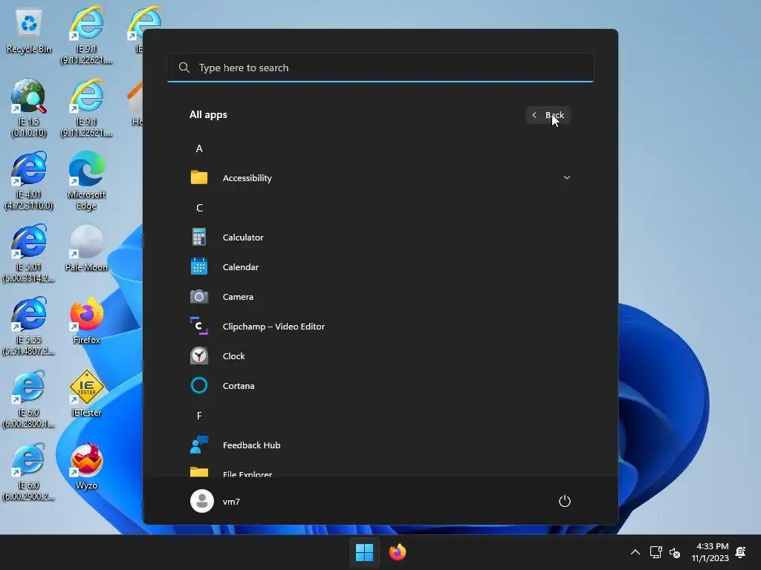Select the Pale Moon desktop shortcut
This screenshot has width=761, height=570.
point(86,248)
